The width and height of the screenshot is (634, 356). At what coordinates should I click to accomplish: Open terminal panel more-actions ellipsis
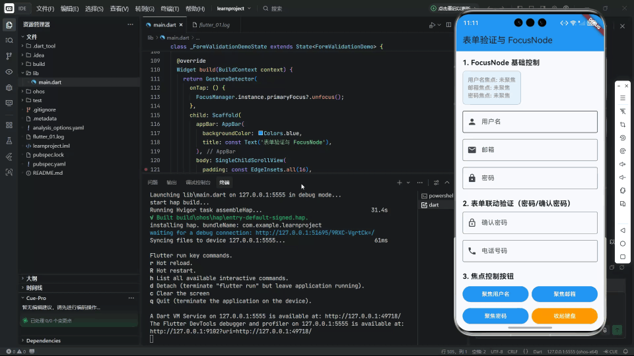(x=420, y=183)
